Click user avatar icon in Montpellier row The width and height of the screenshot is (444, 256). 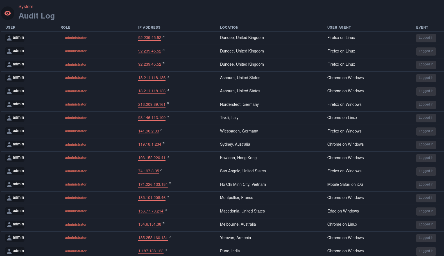[9, 198]
